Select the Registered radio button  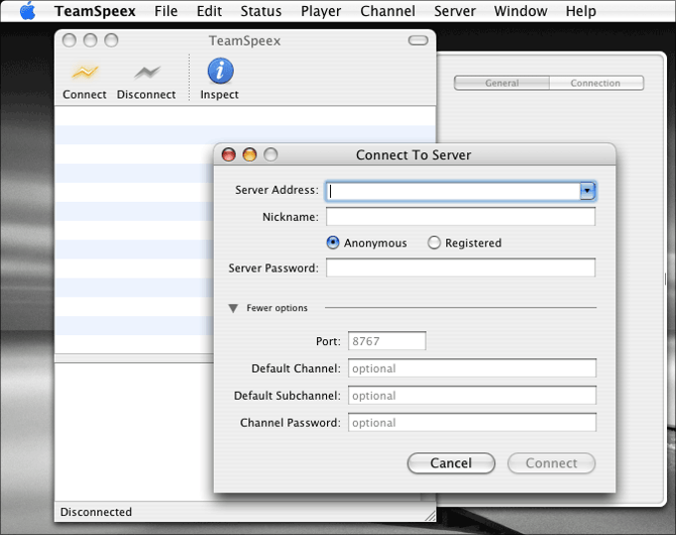click(x=433, y=243)
